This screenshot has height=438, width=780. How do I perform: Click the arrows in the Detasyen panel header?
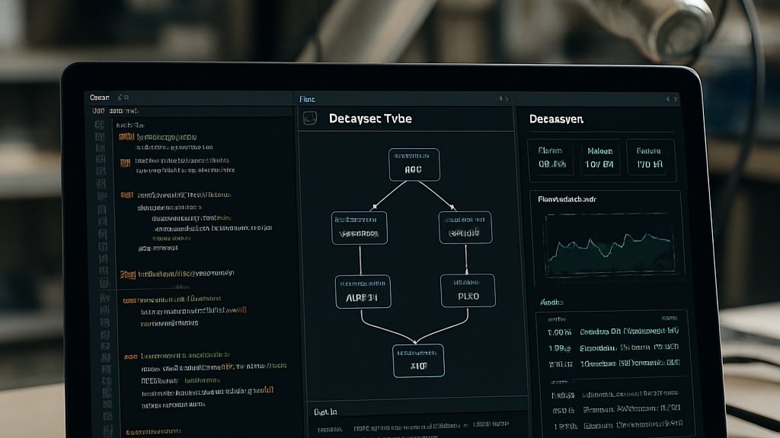pyautogui.click(x=672, y=100)
